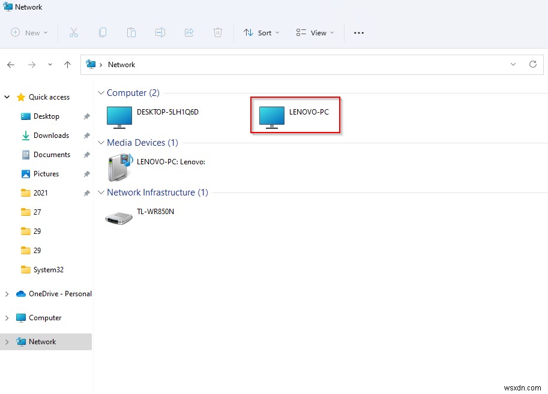Click the Up navigation arrow
This screenshot has width=548, height=394.
tap(67, 64)
